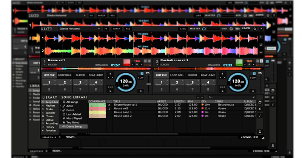Open FX panel in front window
This screenshot has width=302, height=158.
106,29
